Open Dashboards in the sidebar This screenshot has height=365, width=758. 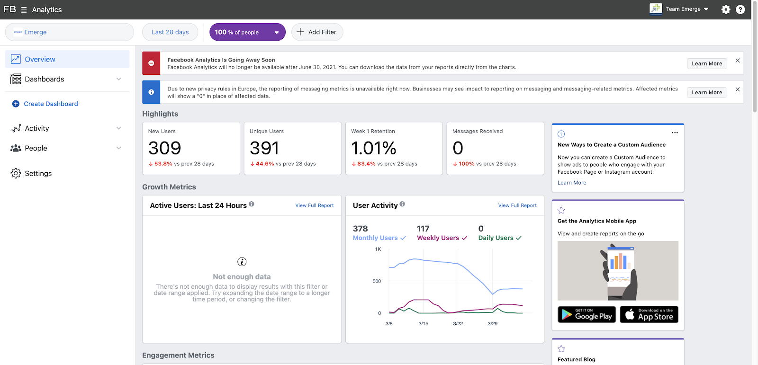pyautogui.click(x=67, y=79)
